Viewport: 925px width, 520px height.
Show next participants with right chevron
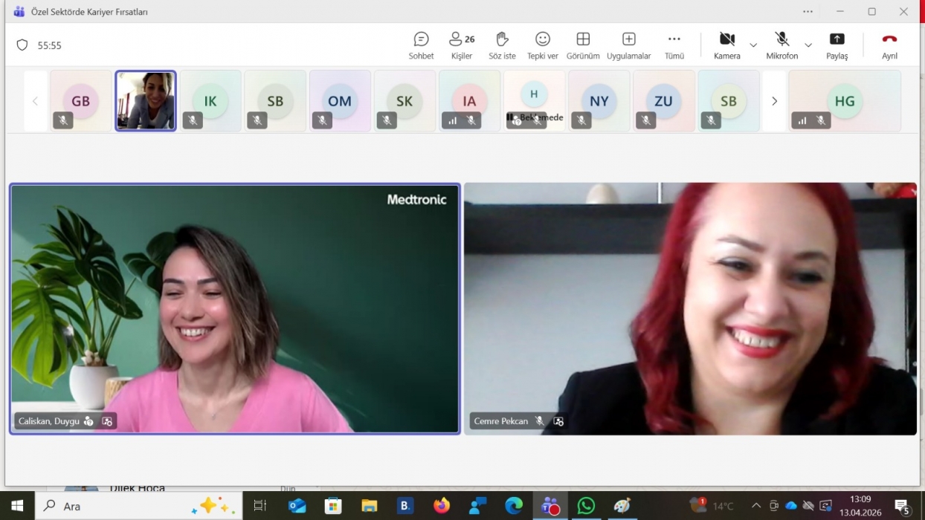[774, 101]
